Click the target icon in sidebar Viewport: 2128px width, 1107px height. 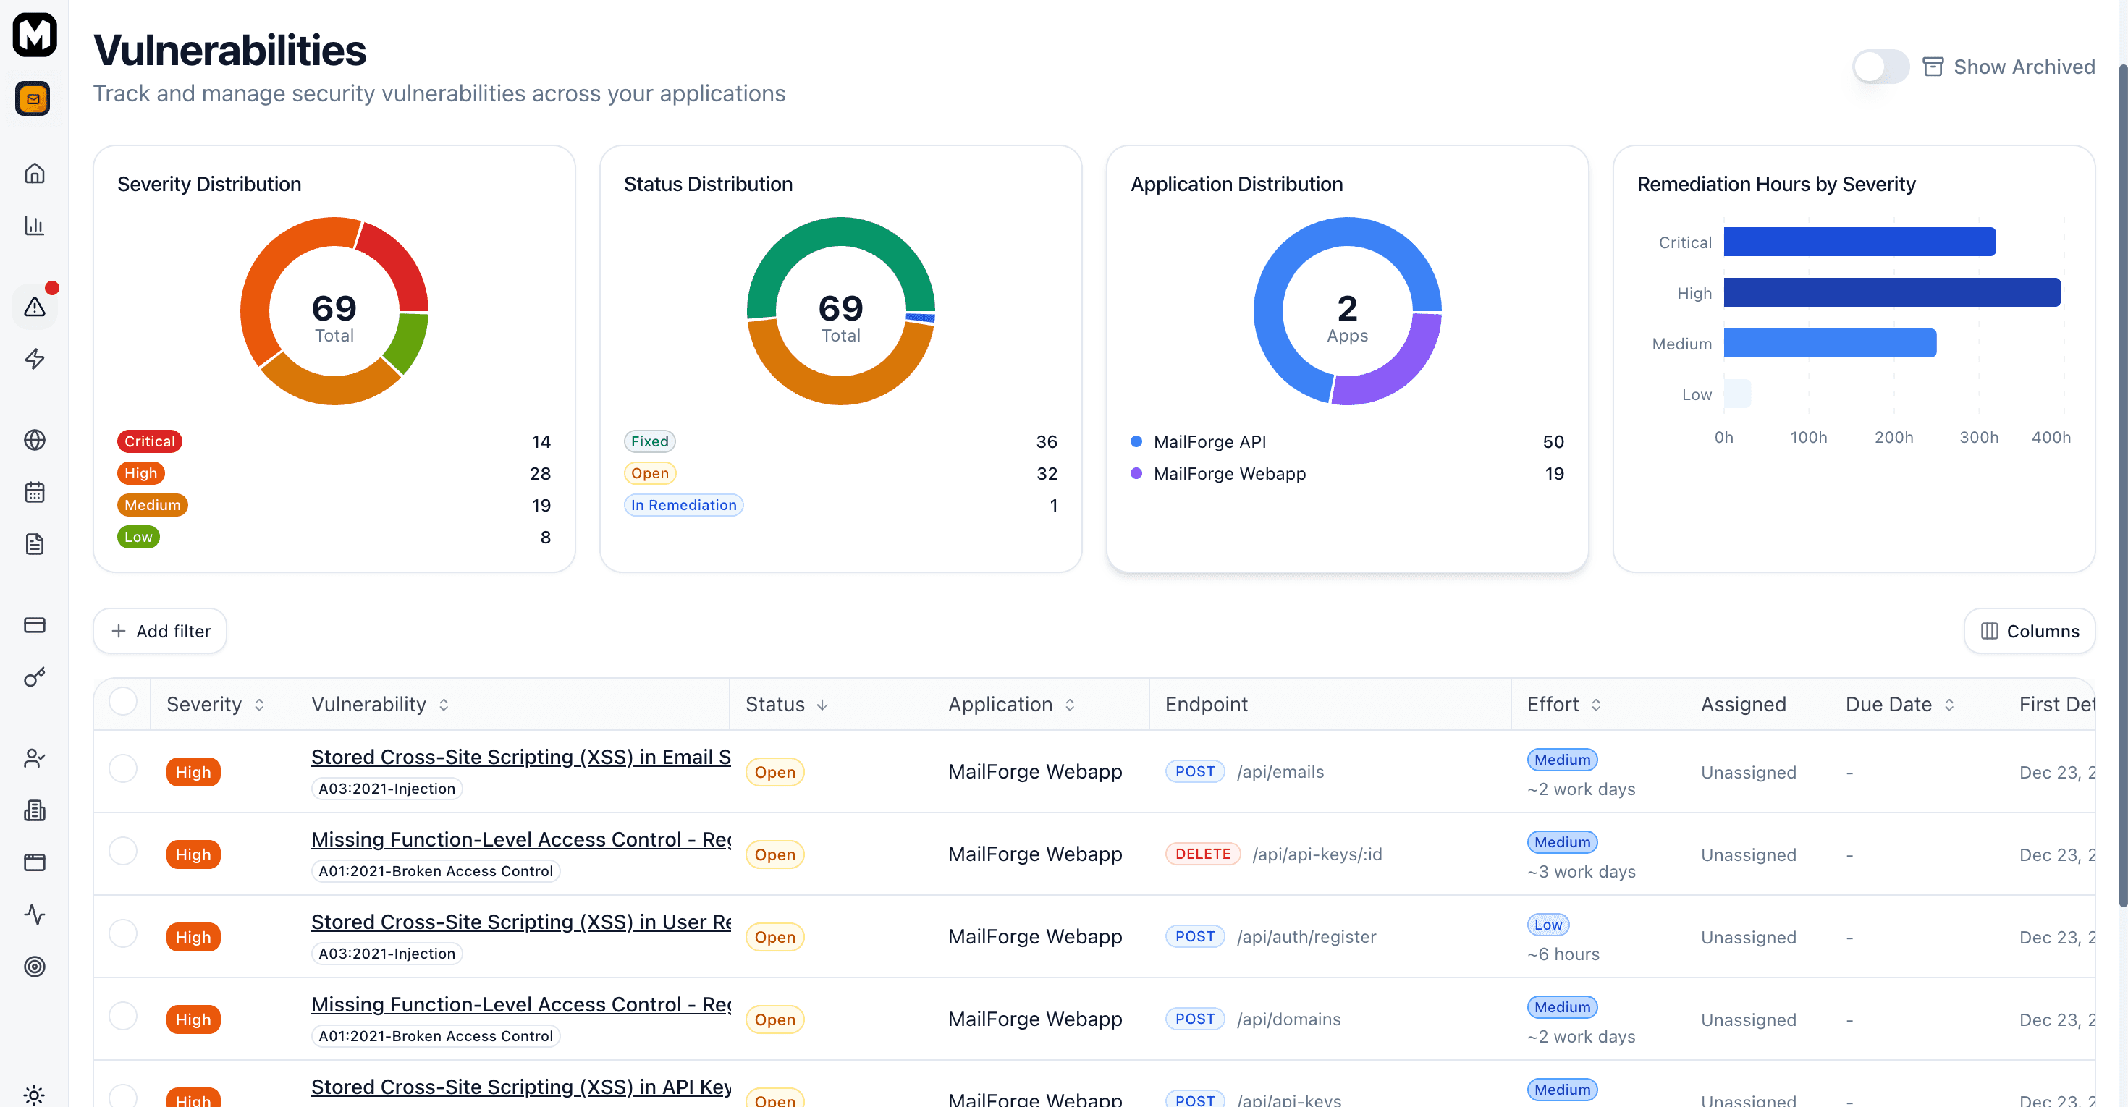click(34, 966)
